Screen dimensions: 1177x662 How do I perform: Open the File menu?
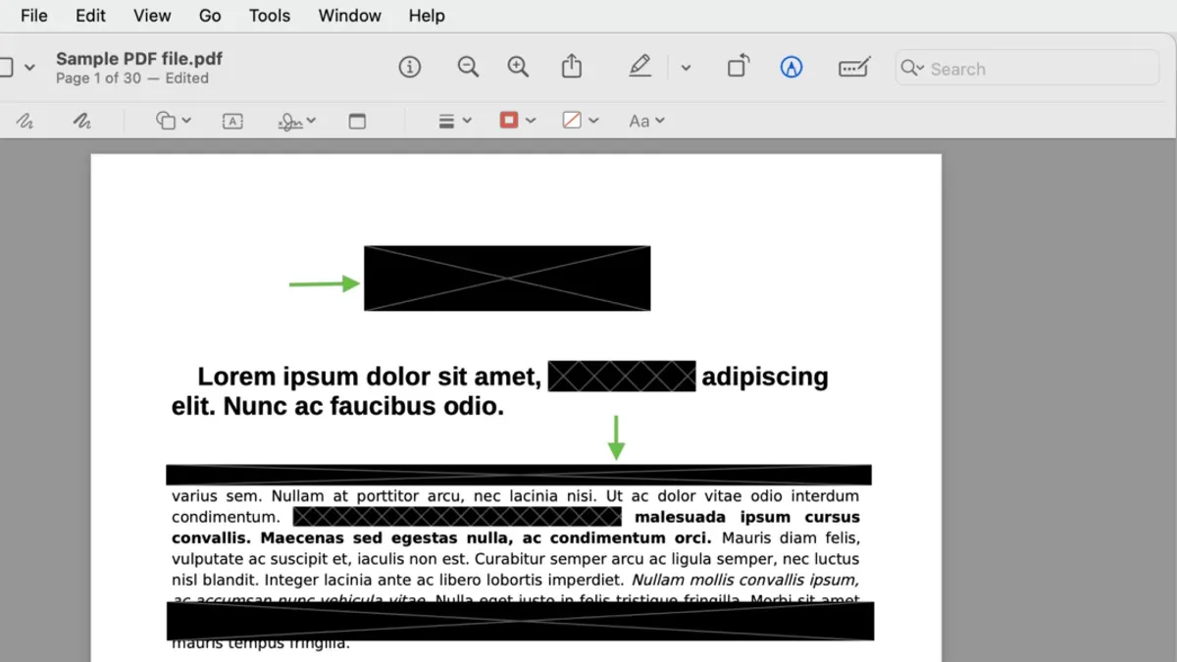click(x=34, y=16)
